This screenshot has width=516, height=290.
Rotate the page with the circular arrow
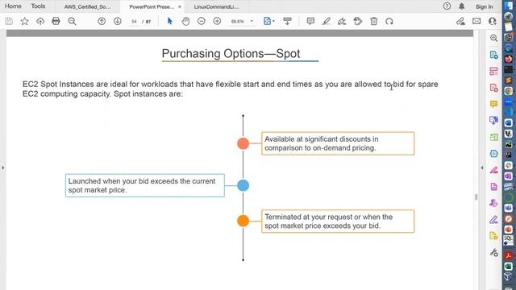click(389, 22)
